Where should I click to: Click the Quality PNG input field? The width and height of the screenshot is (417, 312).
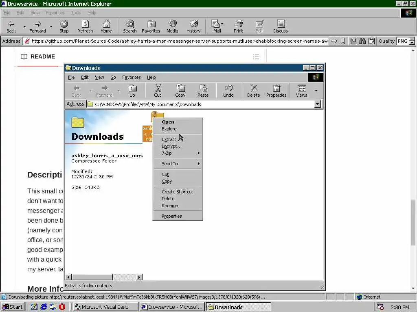tap(403, 41)
